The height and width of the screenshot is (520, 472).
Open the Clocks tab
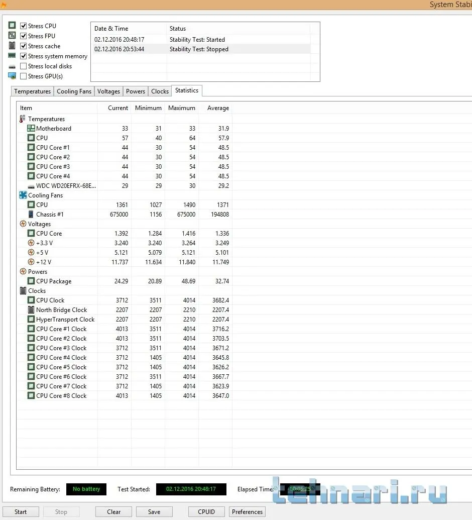pyautogui.click(x=160, y=91)
